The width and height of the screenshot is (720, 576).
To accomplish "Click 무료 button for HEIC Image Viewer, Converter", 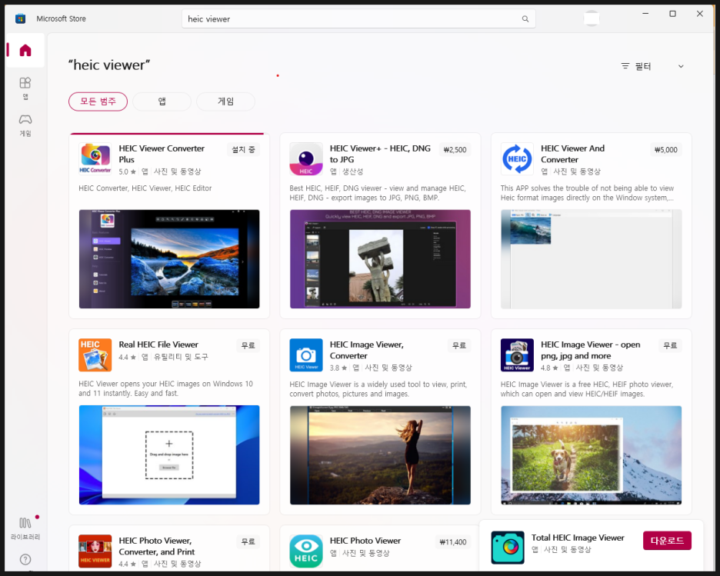I will click(459, 345).
